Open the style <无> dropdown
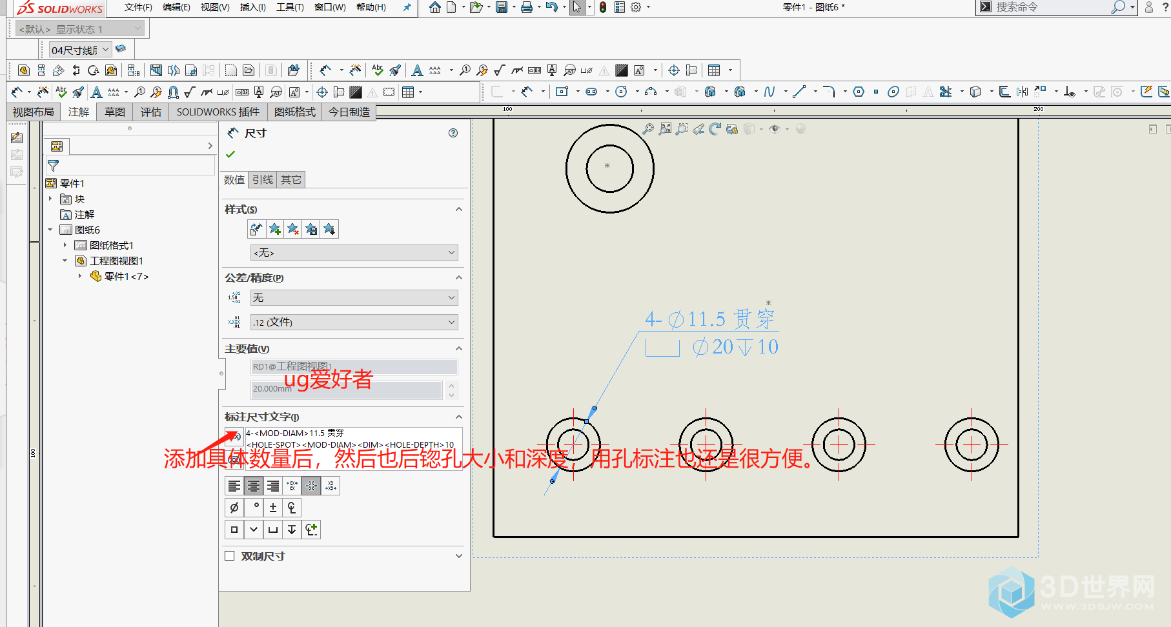1171x627 pixels. [354, 252]
